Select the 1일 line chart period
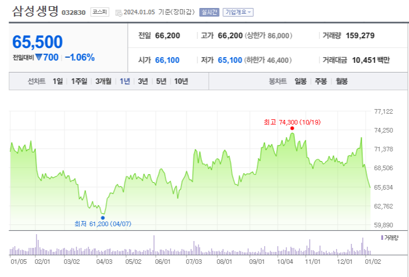 [x=58, y=81]
